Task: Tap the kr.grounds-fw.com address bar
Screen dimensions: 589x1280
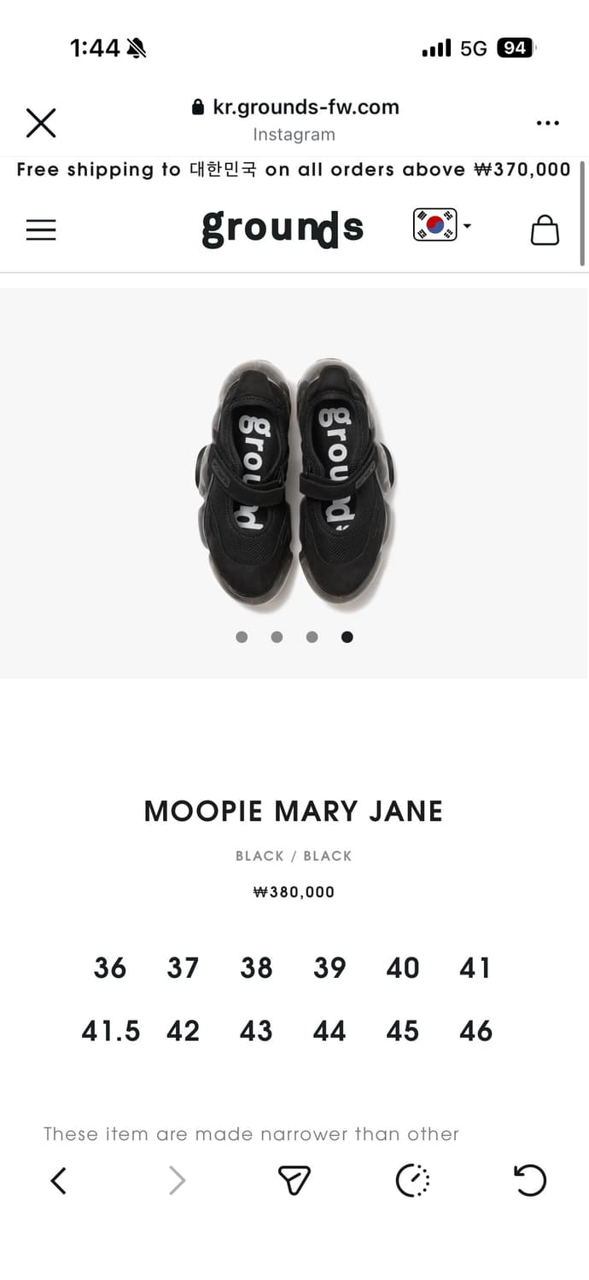Action: (x=294, y=108)
